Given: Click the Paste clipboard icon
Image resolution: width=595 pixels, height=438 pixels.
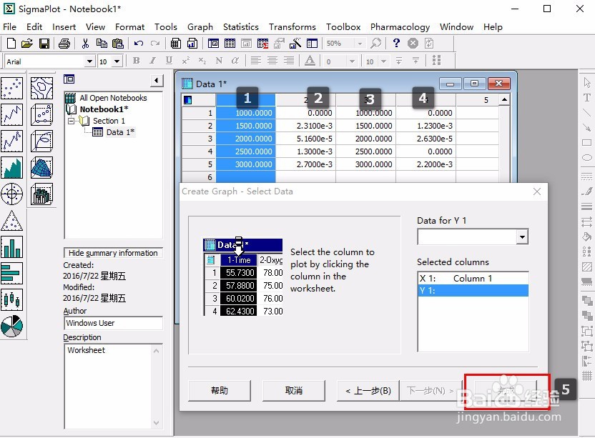Looking at the screenshot, I should pyautogui.click(x=118, y=44).
